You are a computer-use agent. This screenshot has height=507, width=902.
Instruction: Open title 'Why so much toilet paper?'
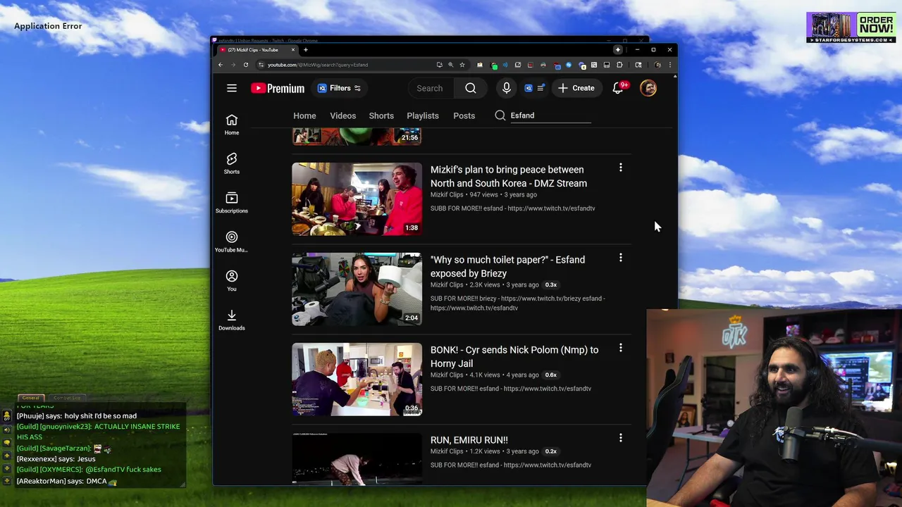(x=507, y=266)
